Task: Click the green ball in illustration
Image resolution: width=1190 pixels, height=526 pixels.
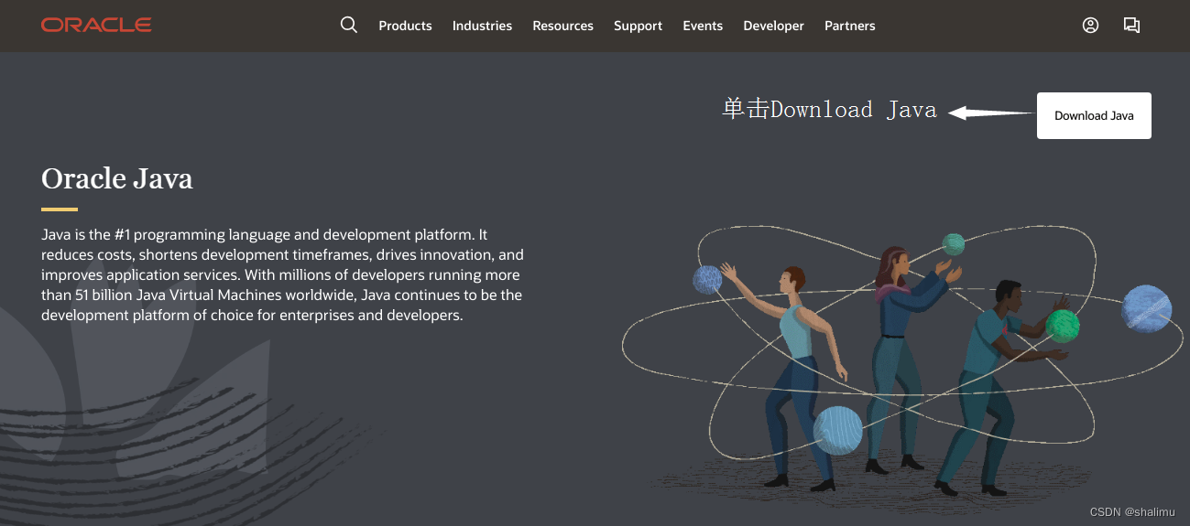Action: point(1063,326)
